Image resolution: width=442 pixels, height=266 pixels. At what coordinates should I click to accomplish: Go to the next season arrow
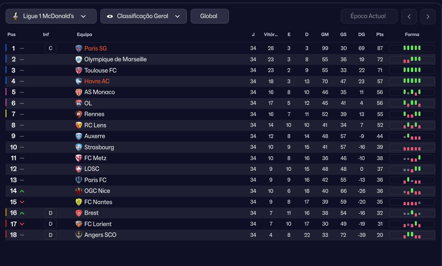pyautogui.click(x=428, y=17)
